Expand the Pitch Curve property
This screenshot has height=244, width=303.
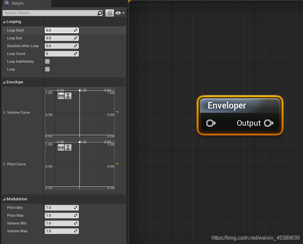coord(4,164)
